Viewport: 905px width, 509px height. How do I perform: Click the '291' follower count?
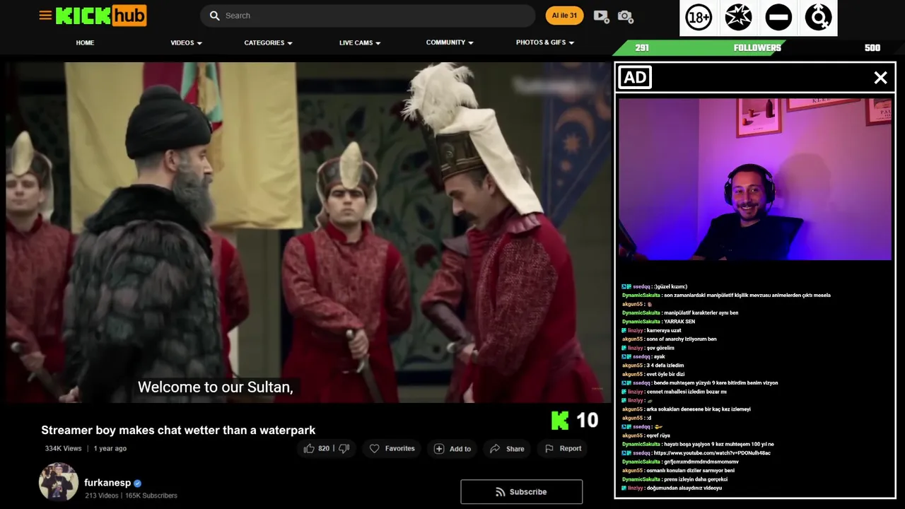tap(642, 47)
